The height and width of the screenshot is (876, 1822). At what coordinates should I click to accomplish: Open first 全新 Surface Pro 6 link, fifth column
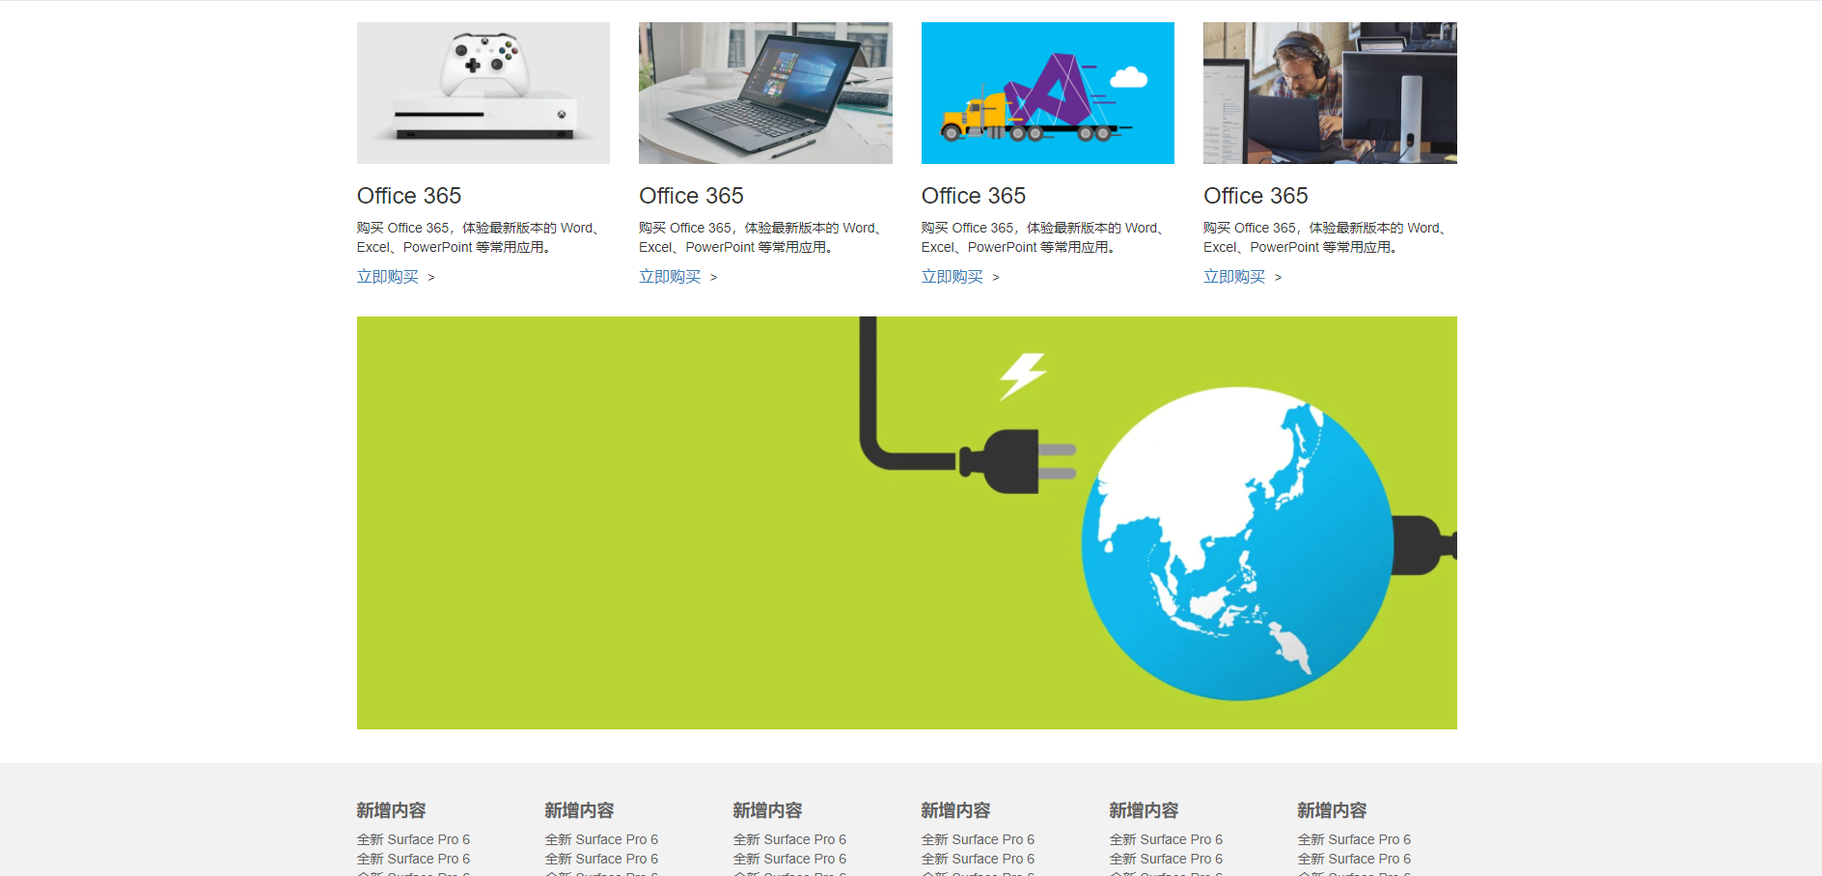[x=1166, y=839]
